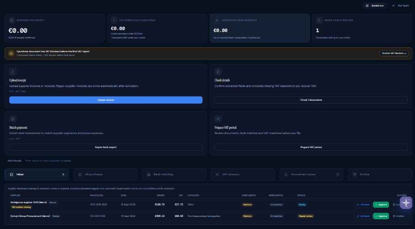Viewport: 415px width, 229px height.
Task: Click the 16 Sept 2026 date cell
Action: [x=128, y=204]
